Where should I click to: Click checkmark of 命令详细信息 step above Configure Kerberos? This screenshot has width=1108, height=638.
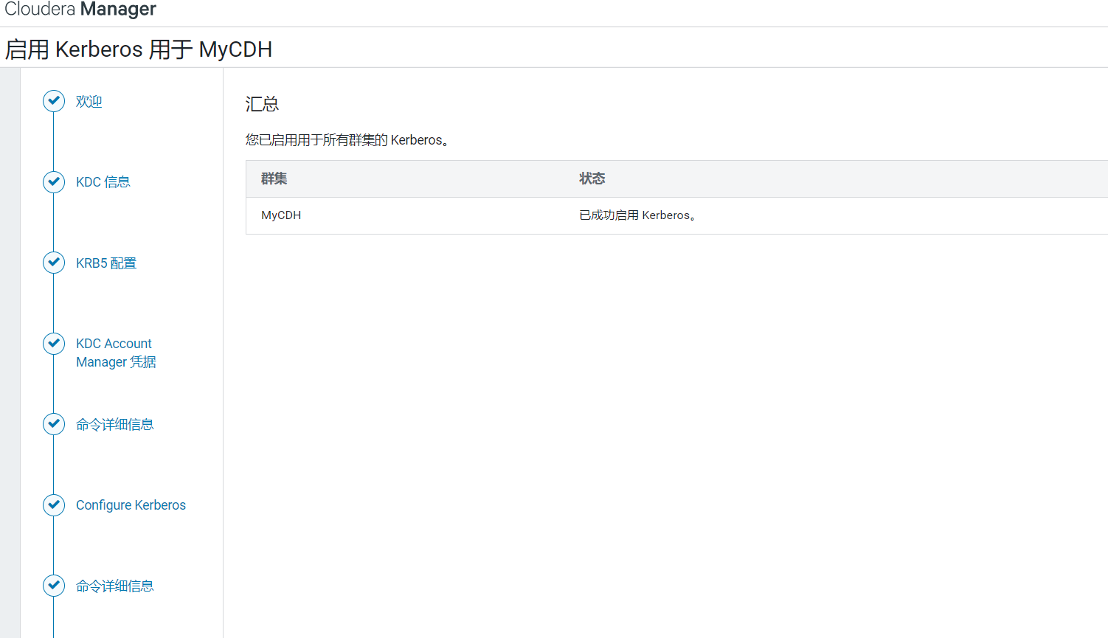(x=54, y=424)
